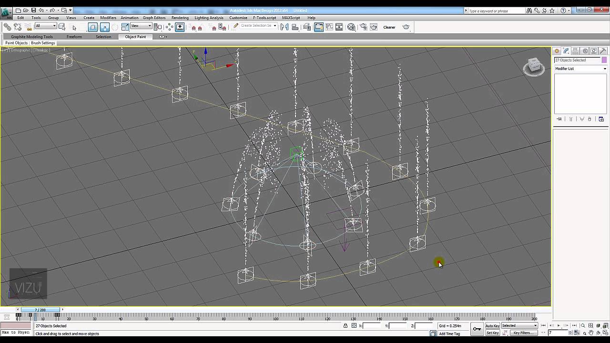This screenshot has height=343, width=610.
Task: Open the key filter 'Selected' dropdown
Action: [x=519, y=326]
